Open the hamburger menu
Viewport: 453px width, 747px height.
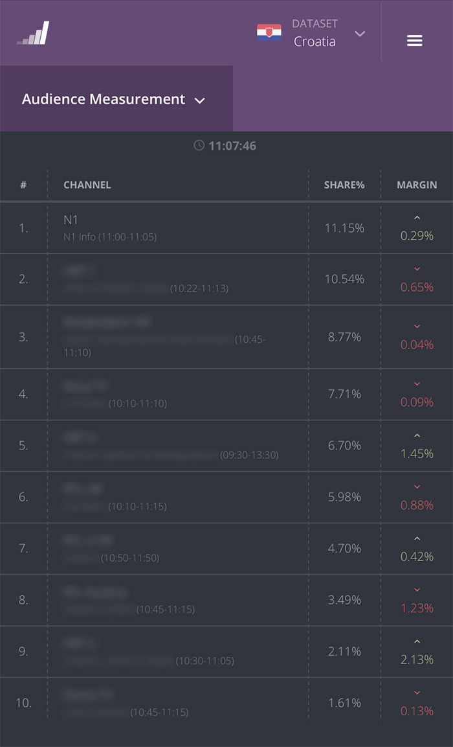[x=414, y=41]
